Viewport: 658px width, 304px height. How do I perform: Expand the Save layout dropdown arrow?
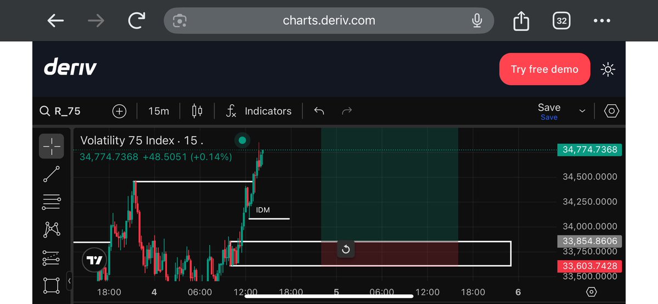click(x=582, y=111)
